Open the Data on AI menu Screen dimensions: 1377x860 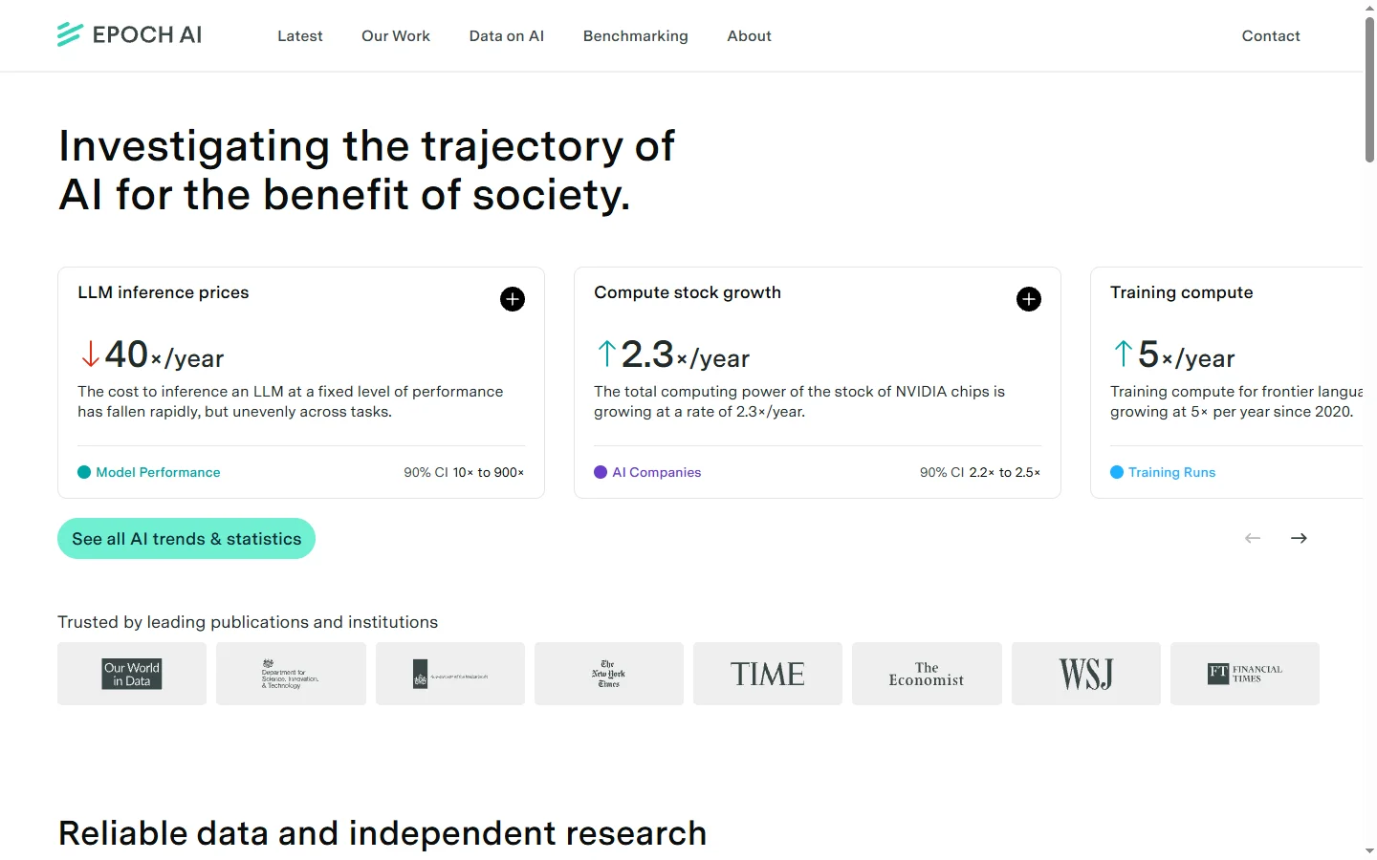[x=507, y=36]
